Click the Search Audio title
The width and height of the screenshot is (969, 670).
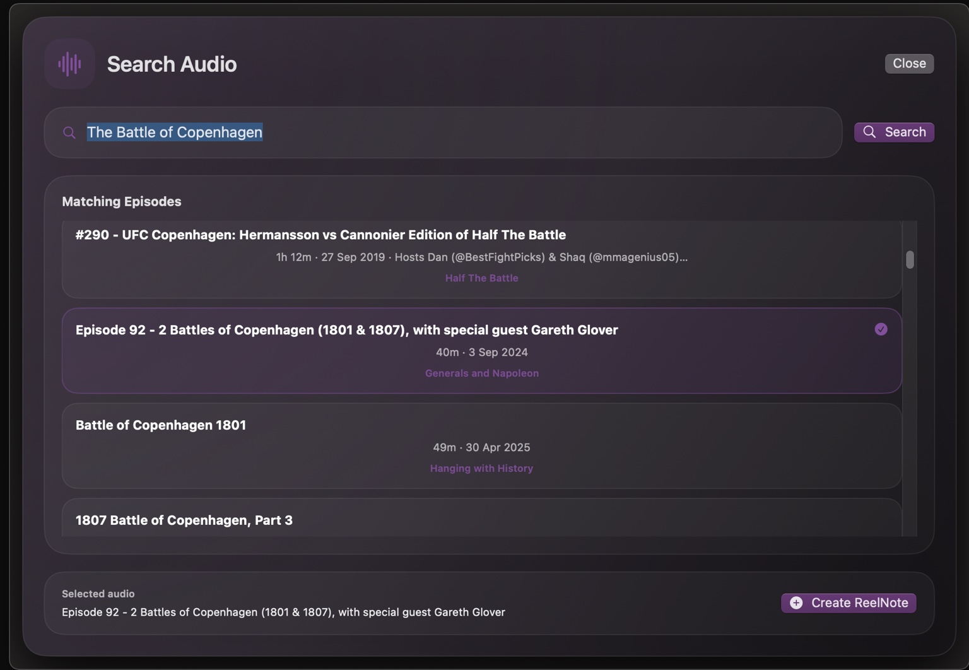pyautogui.click(x=172, y=64)
